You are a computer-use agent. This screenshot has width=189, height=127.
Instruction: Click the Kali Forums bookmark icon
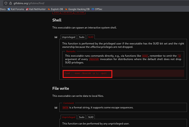pyautogui.click(x=9, y=9)
